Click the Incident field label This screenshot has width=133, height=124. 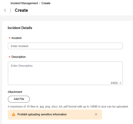pyautogui.click(x=16, y=38)
